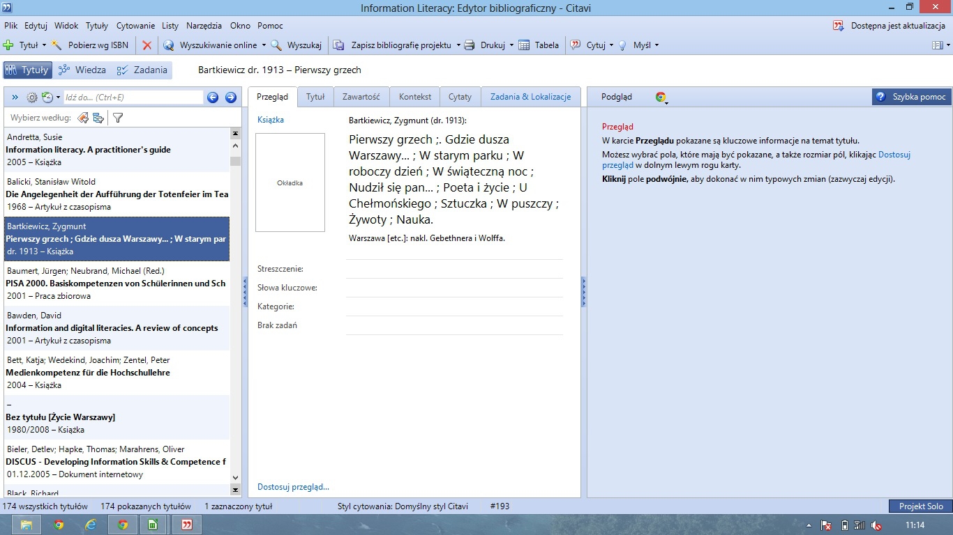Image resolution: width=953 pixels, height=535 pixels.
Task: Open the Cytowanie menu
Action: 135,26
